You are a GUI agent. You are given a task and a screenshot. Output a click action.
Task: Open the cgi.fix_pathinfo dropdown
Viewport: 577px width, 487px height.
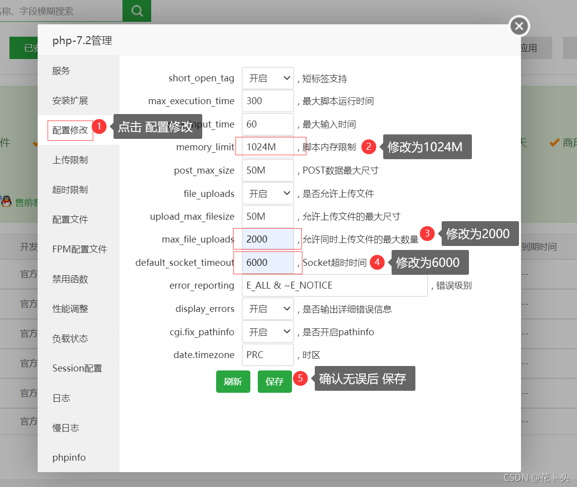click(268, 331)
